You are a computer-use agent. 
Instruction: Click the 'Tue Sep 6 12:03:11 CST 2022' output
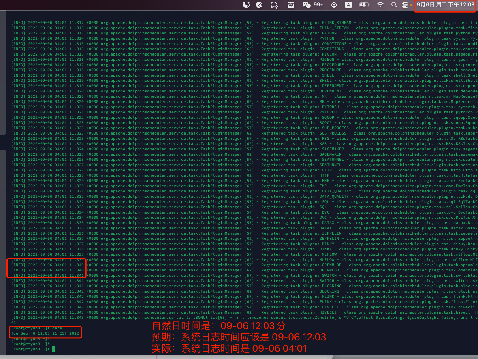tap(45, 333)
